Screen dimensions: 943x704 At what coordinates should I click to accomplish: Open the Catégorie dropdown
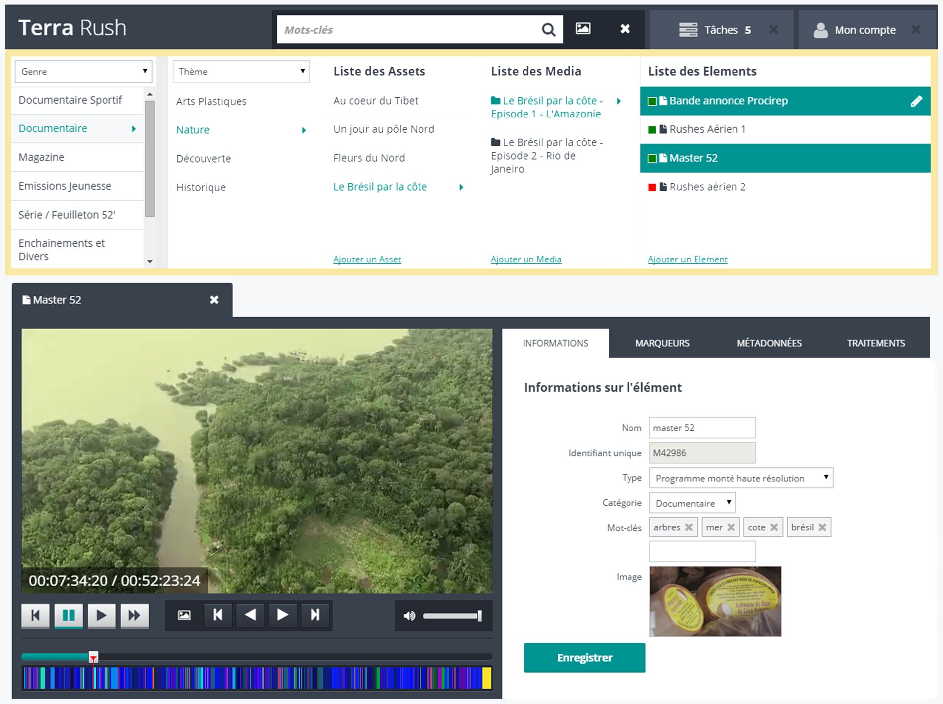692,503
